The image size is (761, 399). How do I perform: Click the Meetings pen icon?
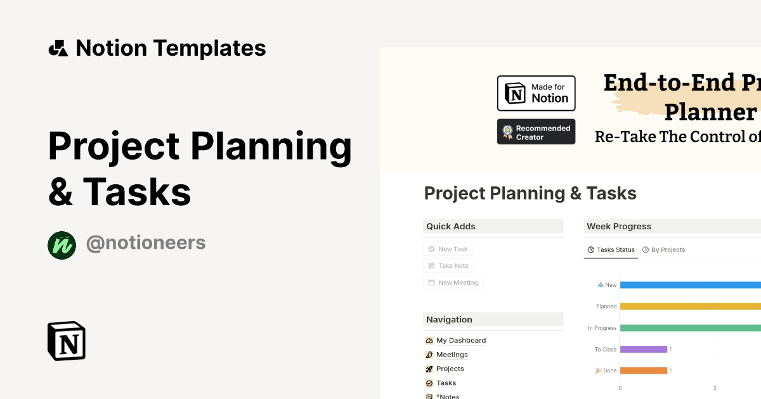pos(429,354)
